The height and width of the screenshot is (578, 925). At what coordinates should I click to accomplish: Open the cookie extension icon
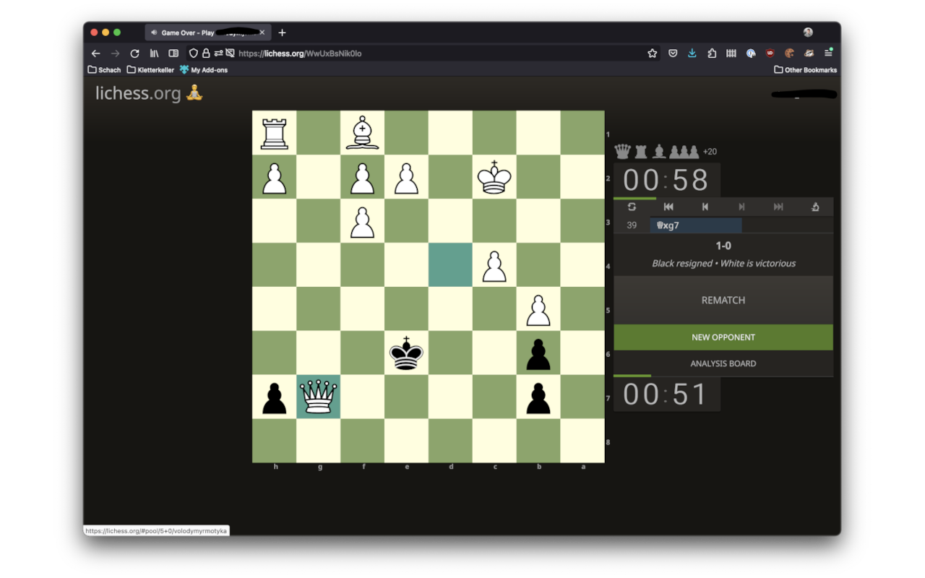(x=790, y=53)
